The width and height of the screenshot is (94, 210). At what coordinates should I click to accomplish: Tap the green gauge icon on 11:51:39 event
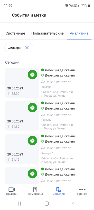32,107
